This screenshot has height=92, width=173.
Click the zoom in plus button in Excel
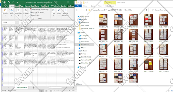point(69,91)
